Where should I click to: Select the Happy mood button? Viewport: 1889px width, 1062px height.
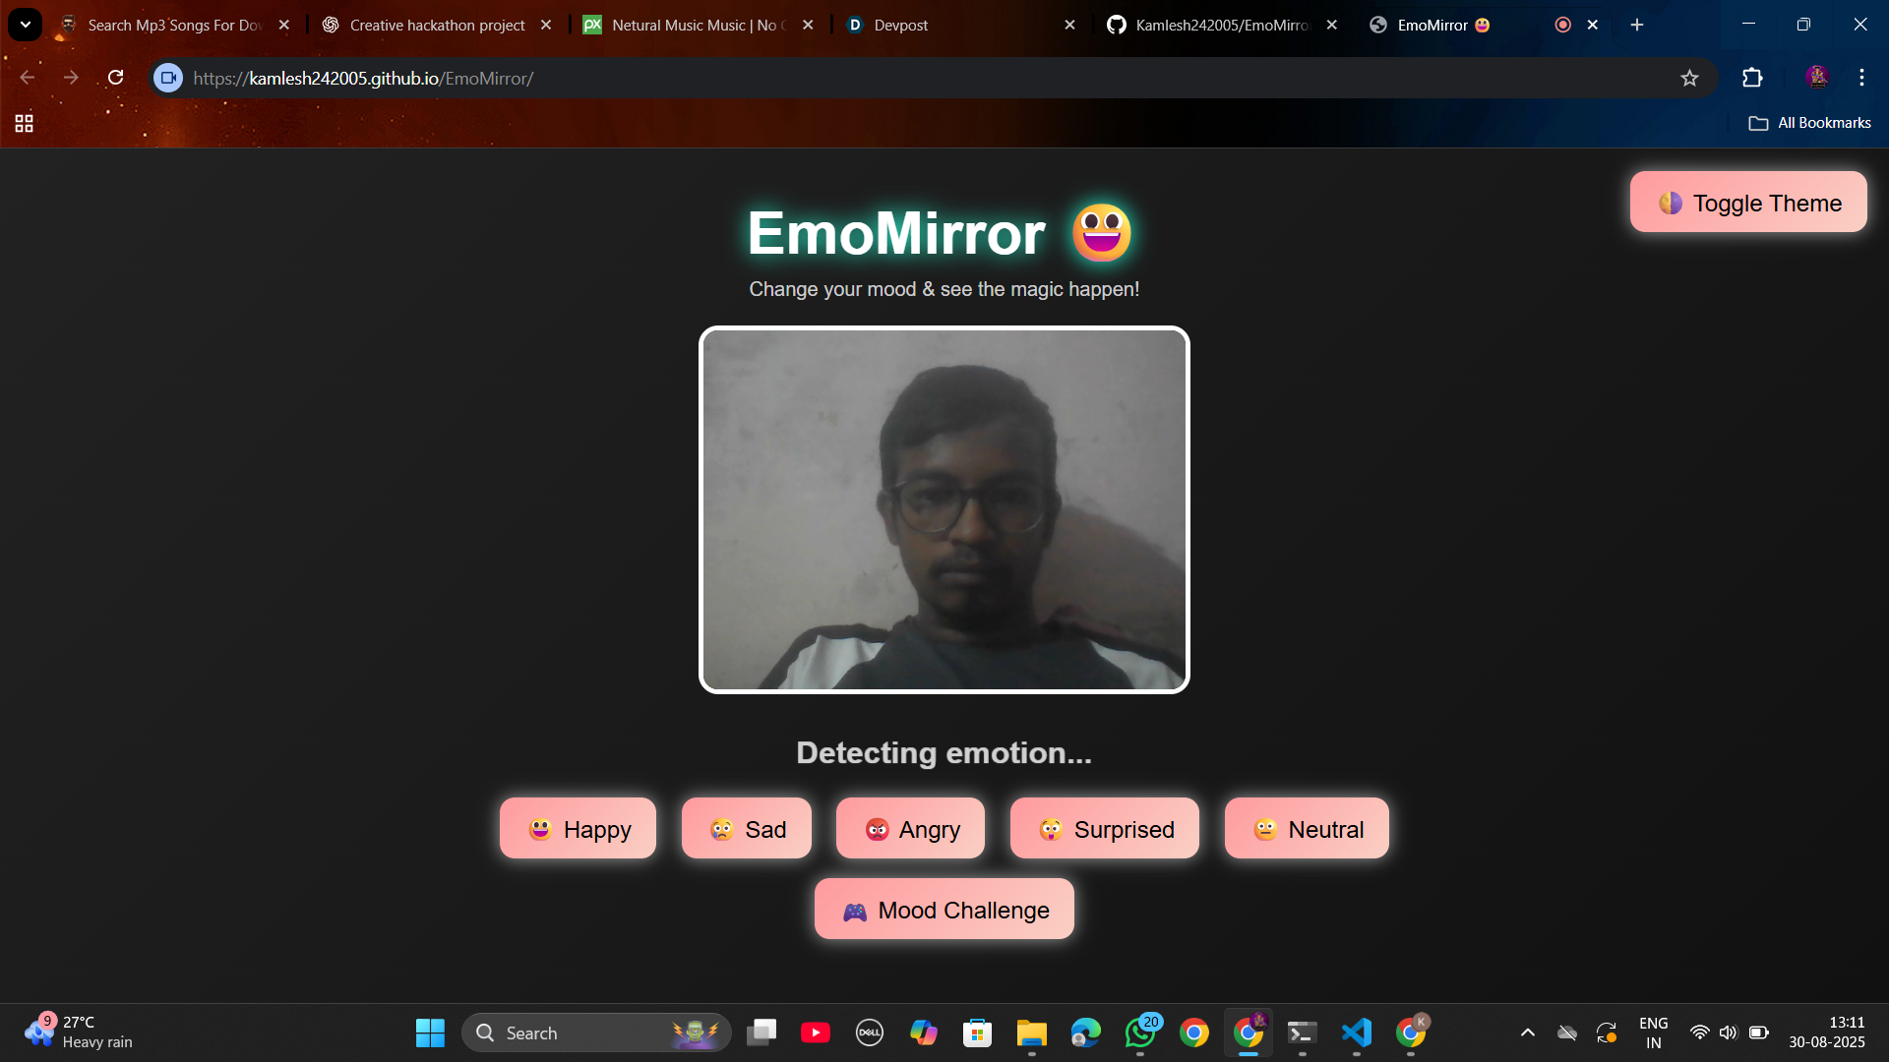pyautogui.click(x=578, y=829)
